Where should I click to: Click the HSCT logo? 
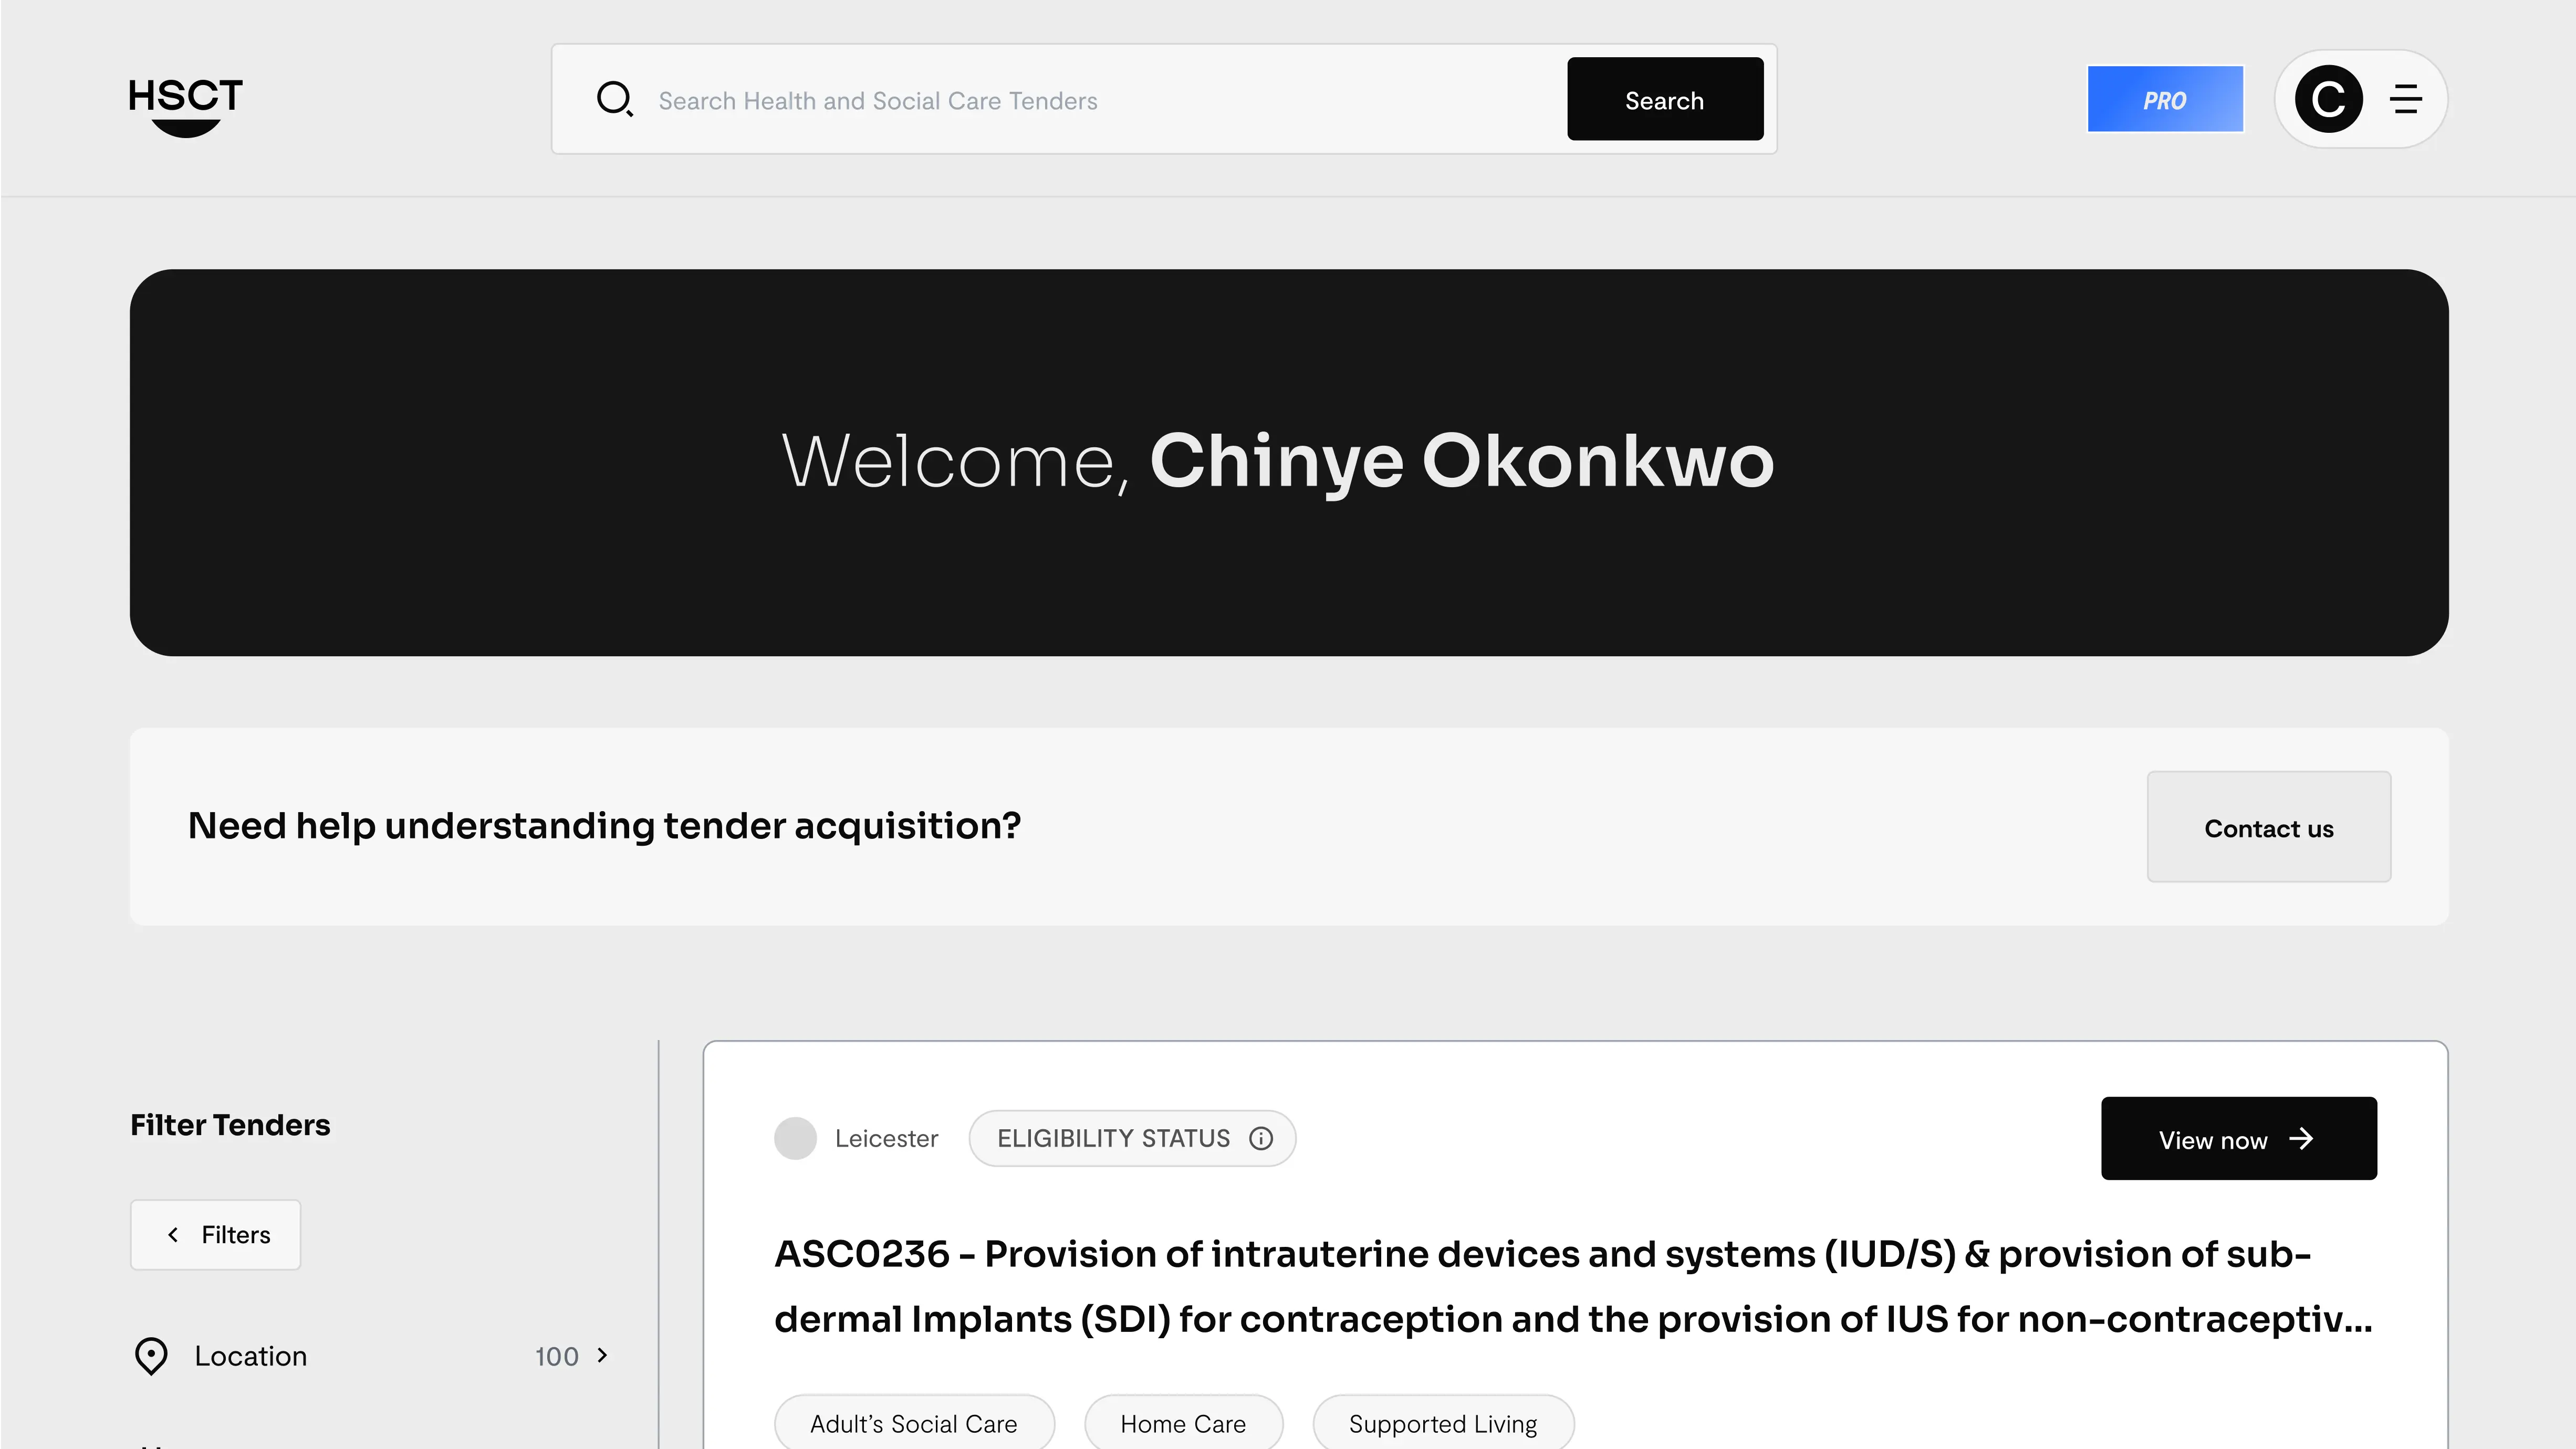[186, 106]
